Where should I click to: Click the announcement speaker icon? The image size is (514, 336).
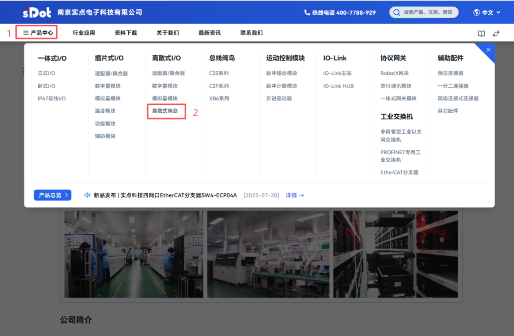[87, 195]
